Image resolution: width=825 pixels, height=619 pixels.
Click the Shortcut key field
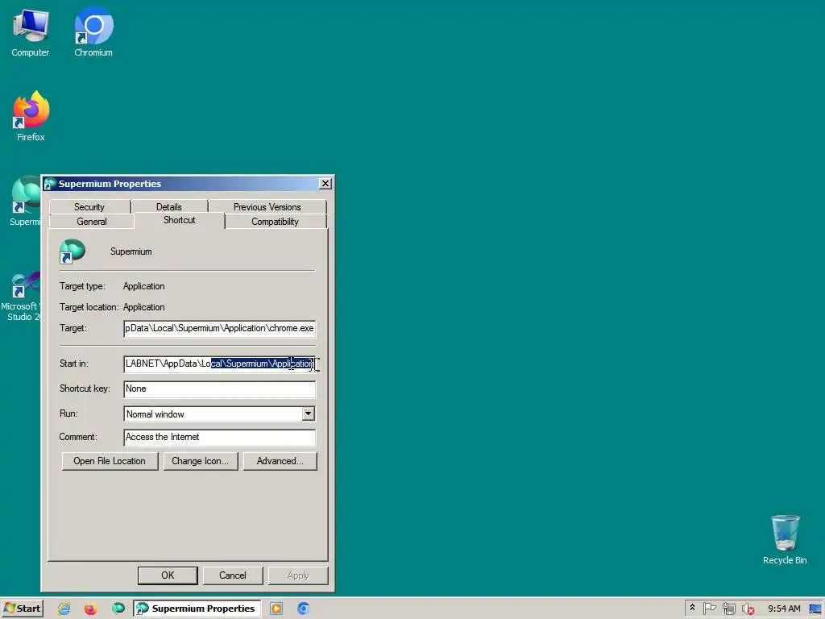pos(220,389)
